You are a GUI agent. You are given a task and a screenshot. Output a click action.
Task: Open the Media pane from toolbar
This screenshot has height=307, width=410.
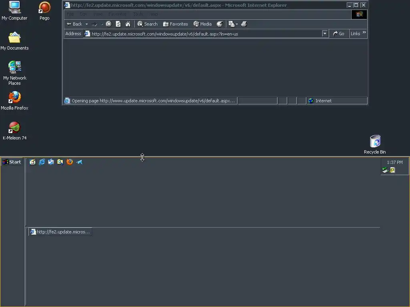tap(202, 24)
